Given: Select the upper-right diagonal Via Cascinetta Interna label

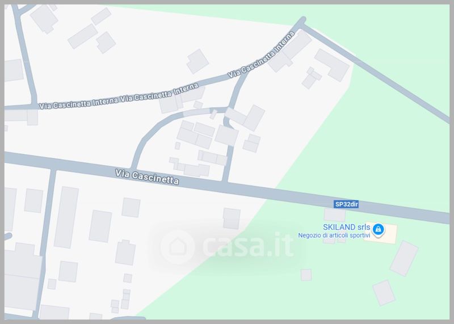Looking at the screenshot, I should [261, 54].
